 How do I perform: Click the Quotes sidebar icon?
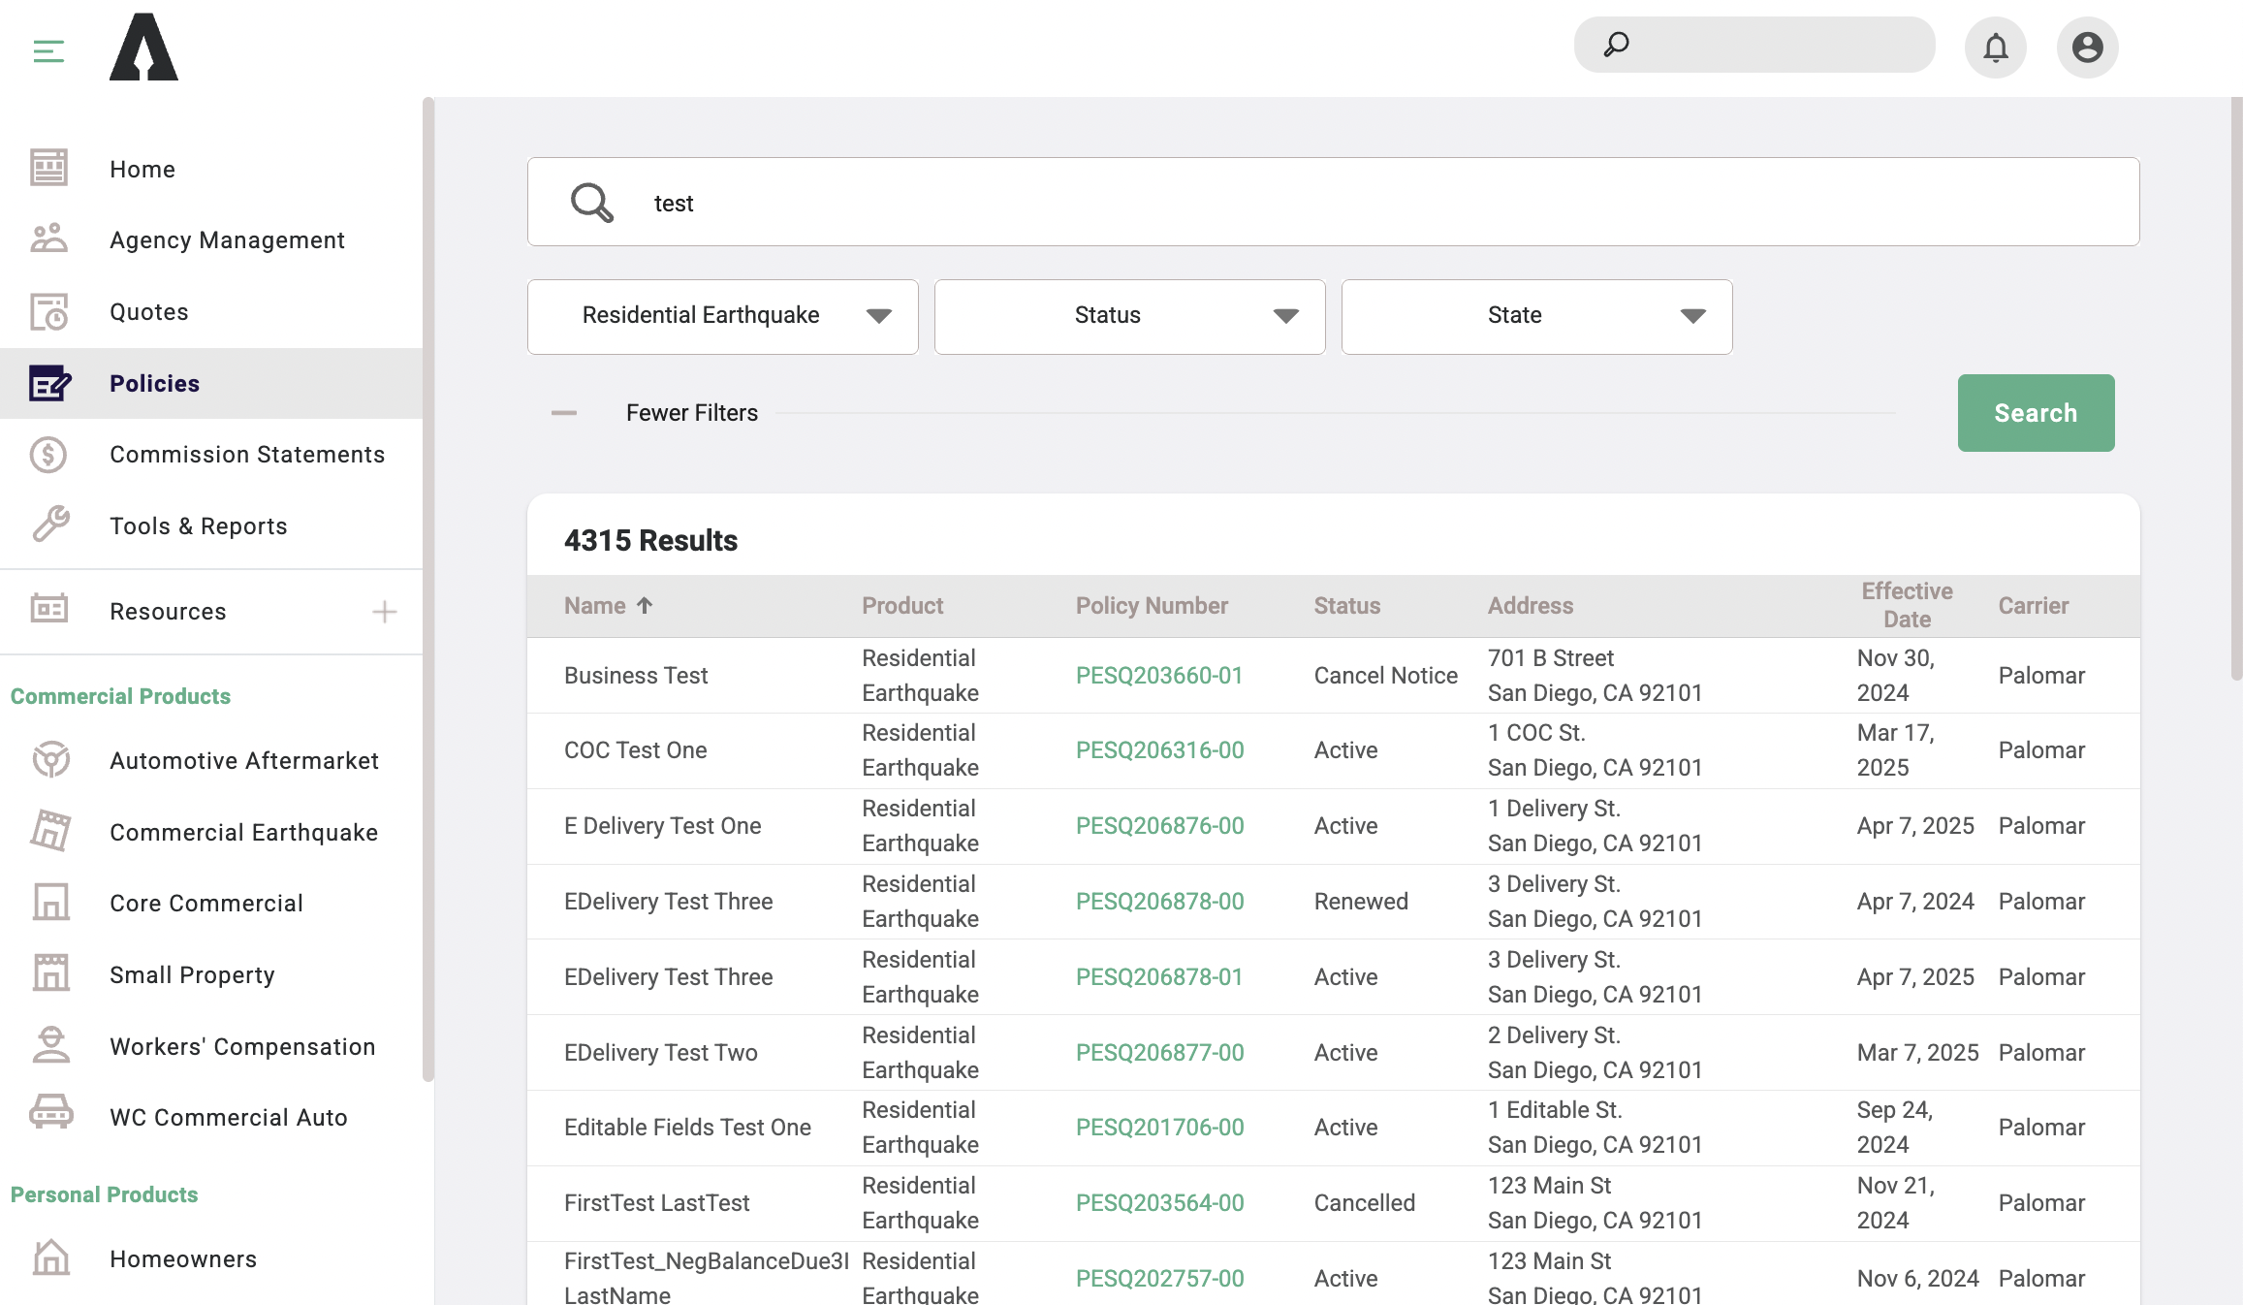coord(49,311)
